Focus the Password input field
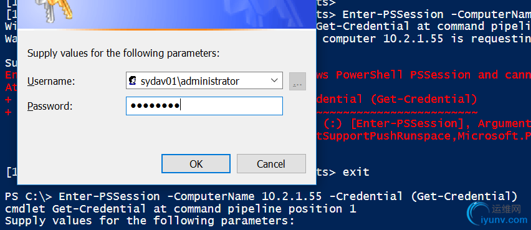 (204, 106)
